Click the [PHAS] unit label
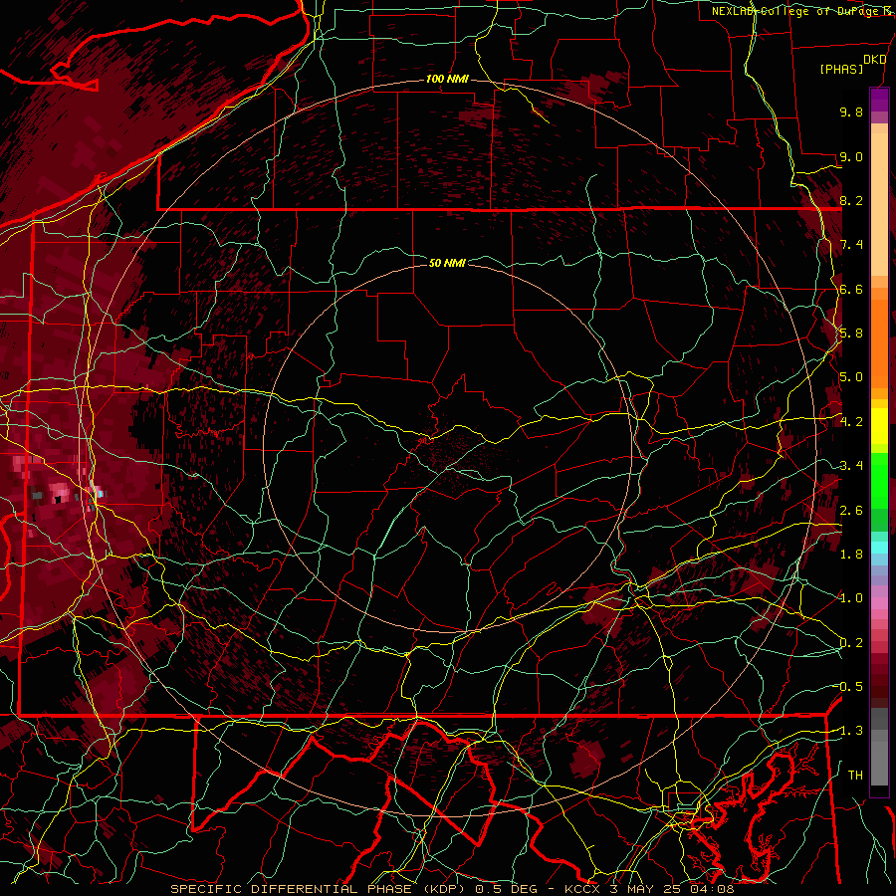896x896 pixels. point(841,69)
